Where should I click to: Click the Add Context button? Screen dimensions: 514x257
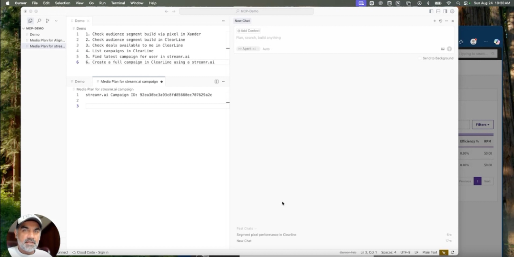(248, 31)
